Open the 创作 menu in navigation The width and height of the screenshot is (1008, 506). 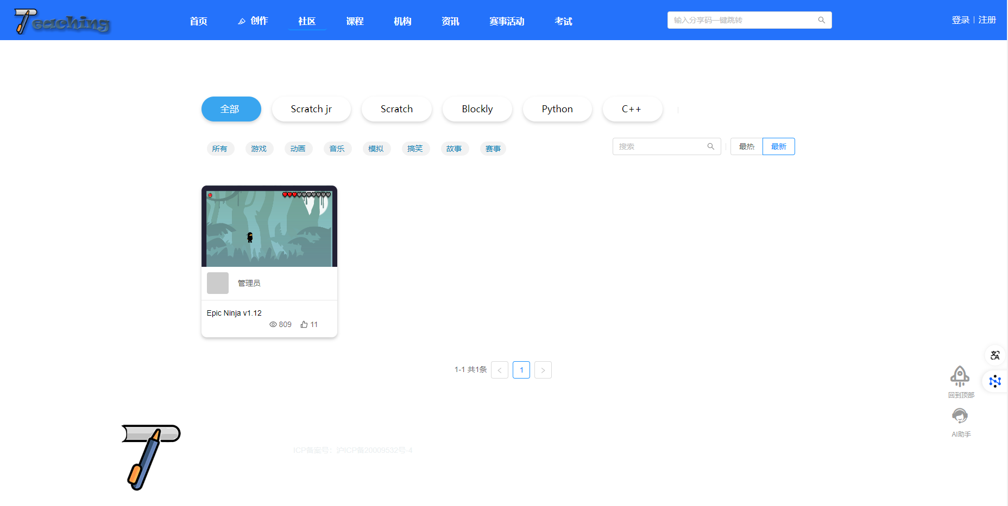[253, 21]
